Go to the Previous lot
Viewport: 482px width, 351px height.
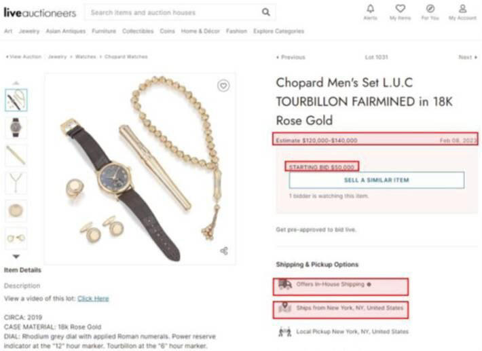(x=291, y=58)
